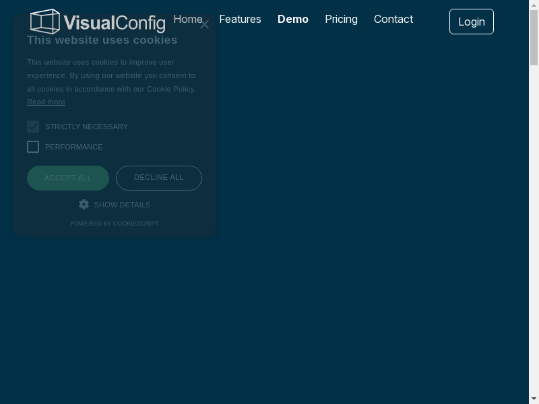Click the gear icon beside Show Details
The height and width of the screenshot is (404, 539).
tap(84, 204)
